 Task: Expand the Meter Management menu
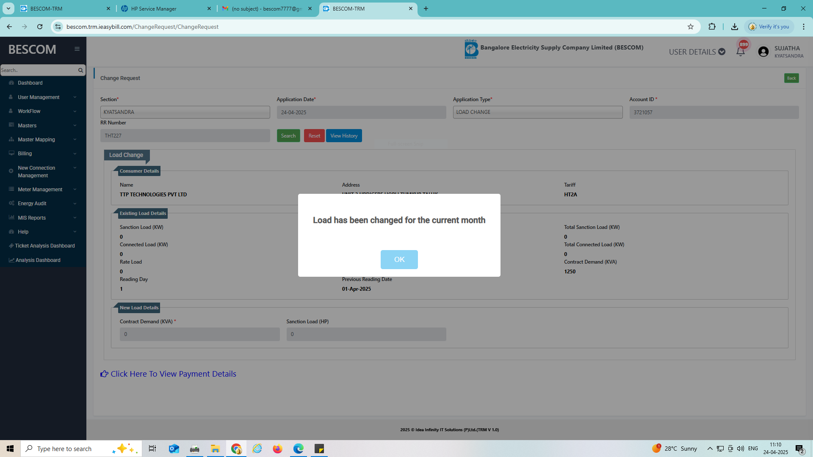42,190
